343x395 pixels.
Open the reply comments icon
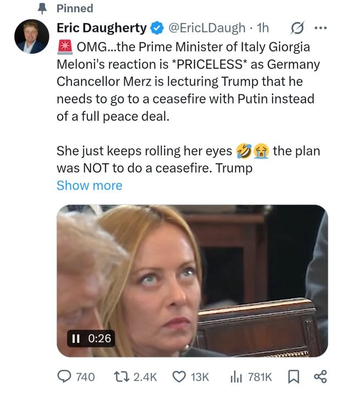[x=64, y=376]
